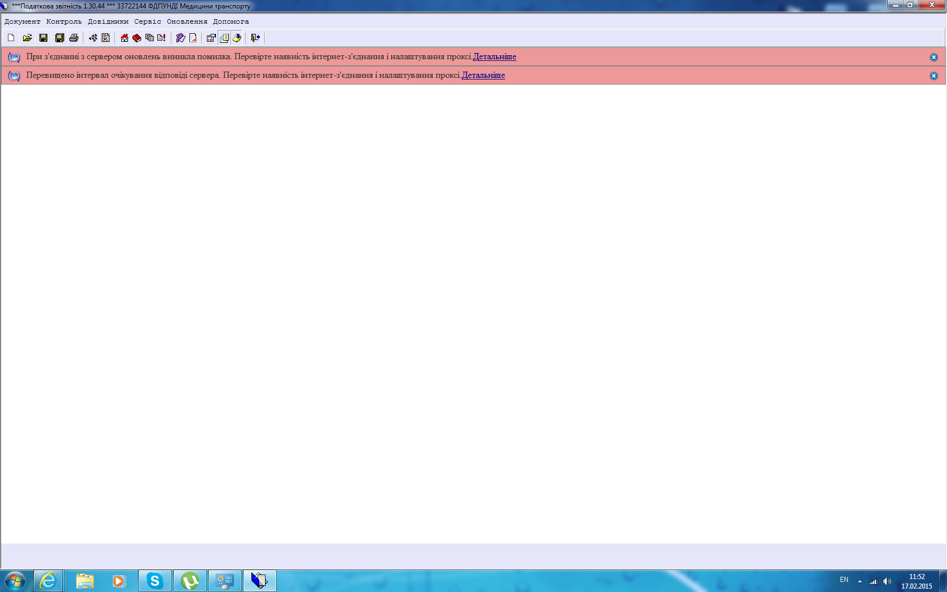
Task: Open the network monitor taskbar app
Action: pos(225,581)
